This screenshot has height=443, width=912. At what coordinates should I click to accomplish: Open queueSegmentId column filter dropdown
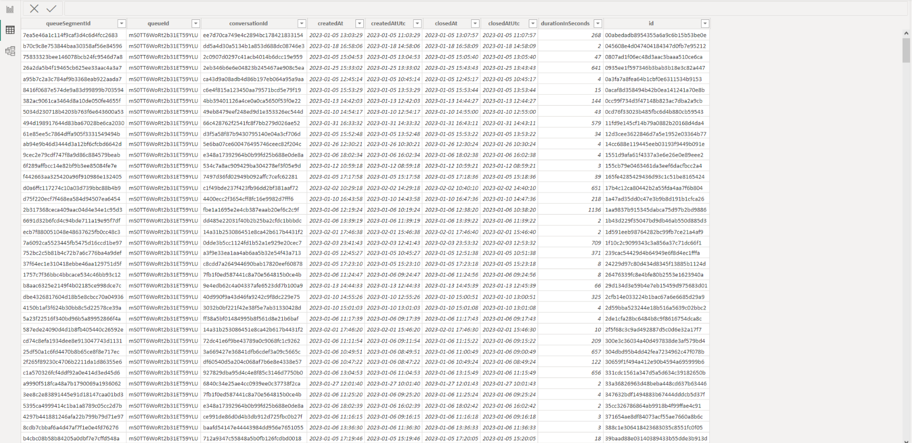click(121, 24)
